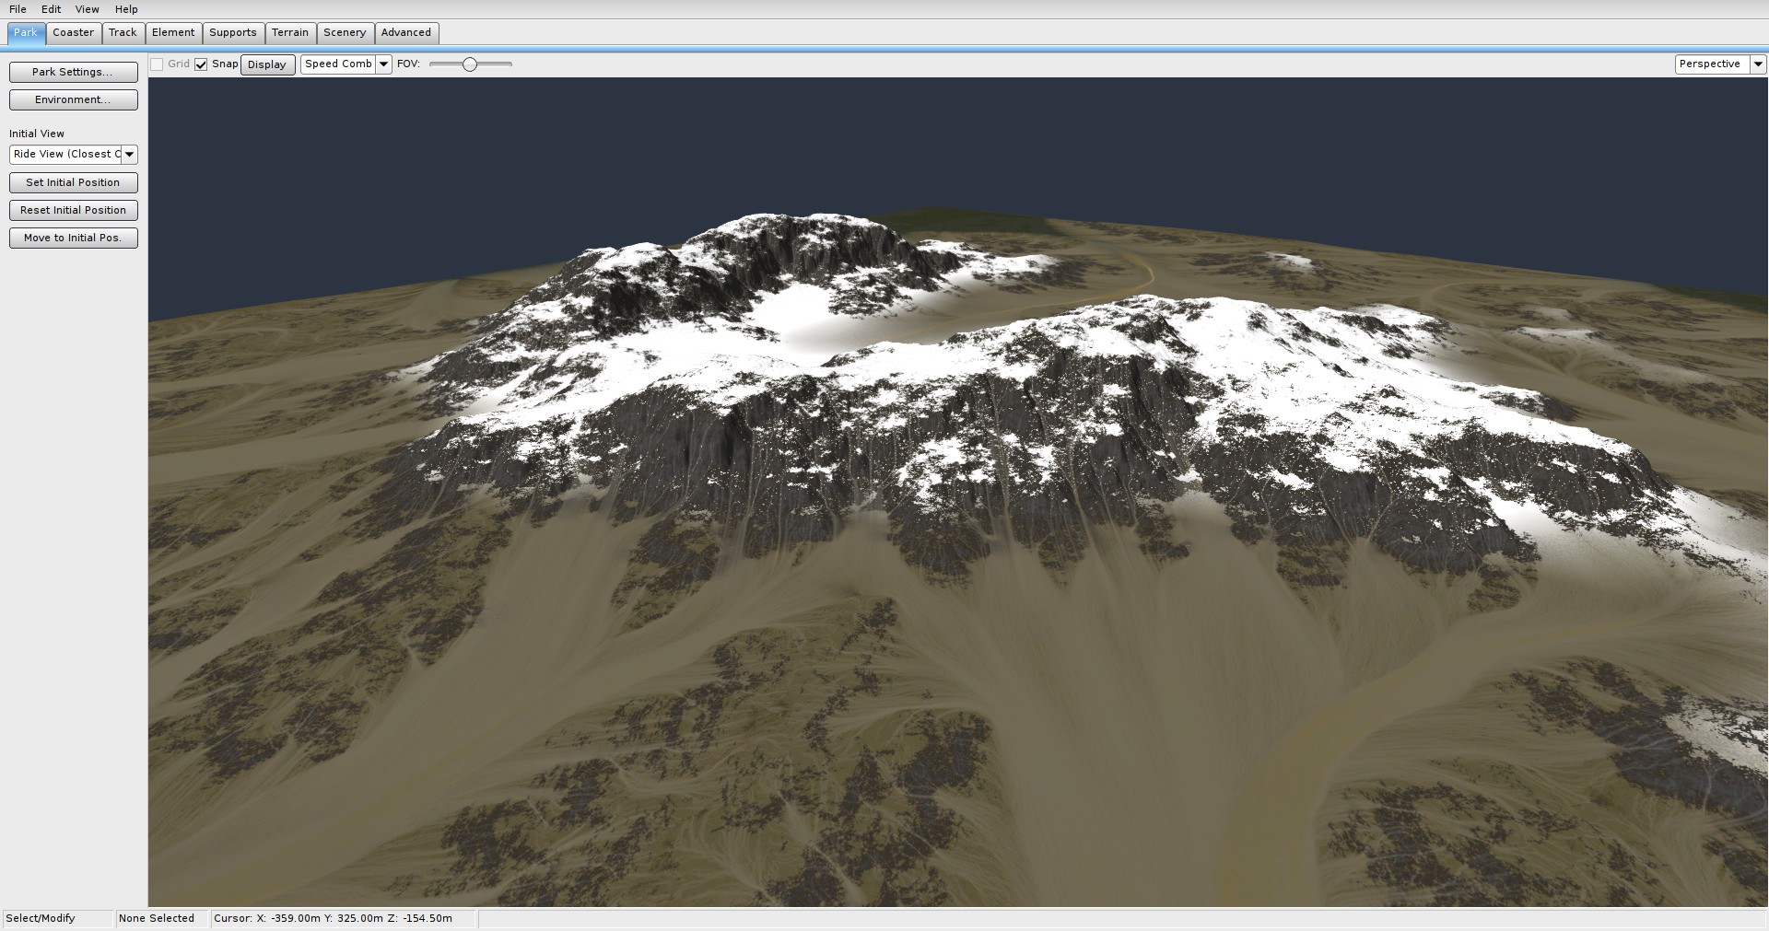1769x931 pixels.
Task: Enable the Grid checkbox
Action: [158, 64]
